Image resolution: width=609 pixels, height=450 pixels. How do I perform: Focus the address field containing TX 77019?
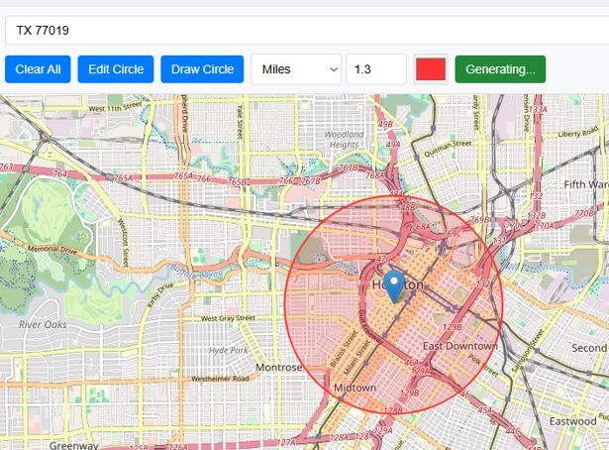297,30
